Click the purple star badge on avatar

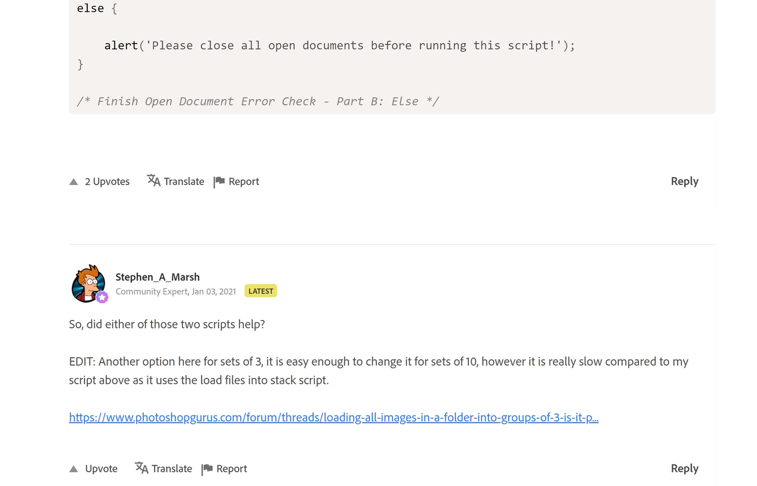102,297
